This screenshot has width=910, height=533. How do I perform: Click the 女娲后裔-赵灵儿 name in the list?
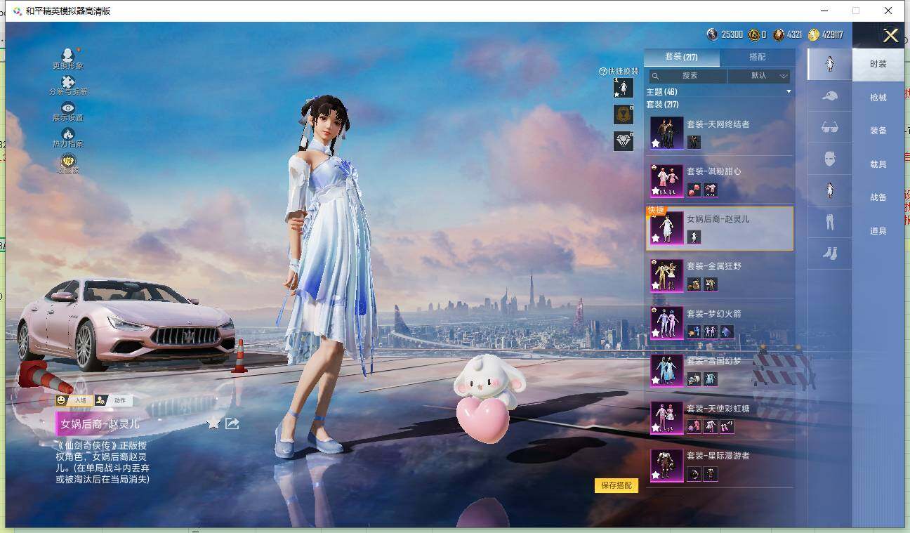718,219
